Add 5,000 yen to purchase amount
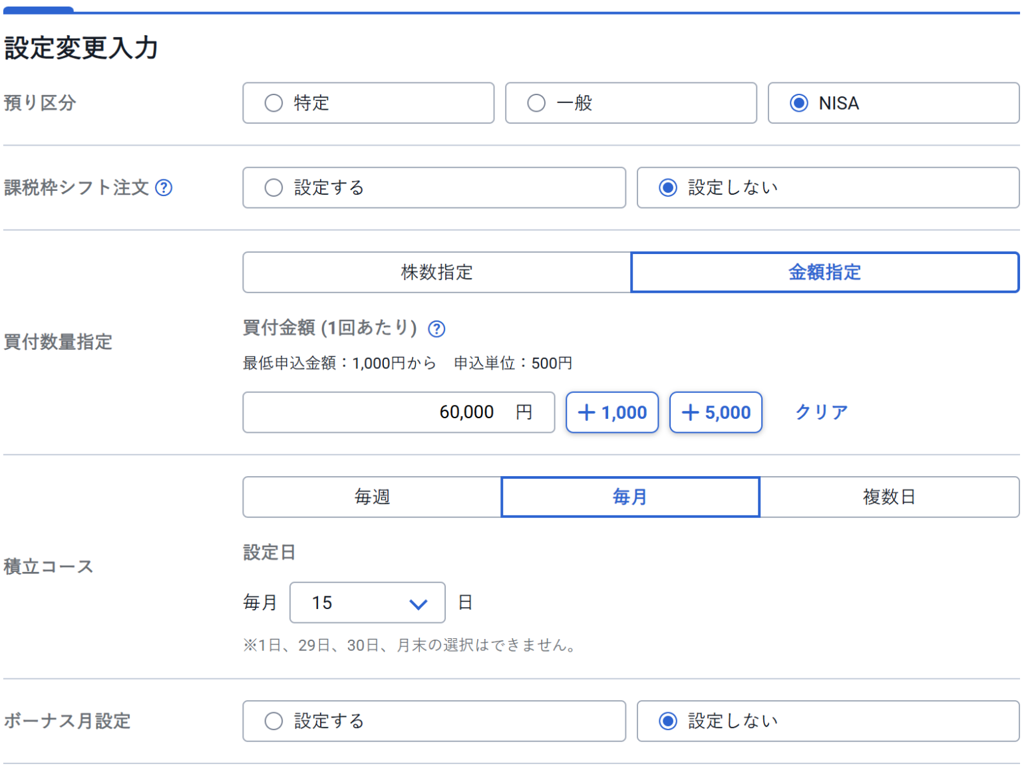The height and width of the screenshot is (766, 1022). 715,412
